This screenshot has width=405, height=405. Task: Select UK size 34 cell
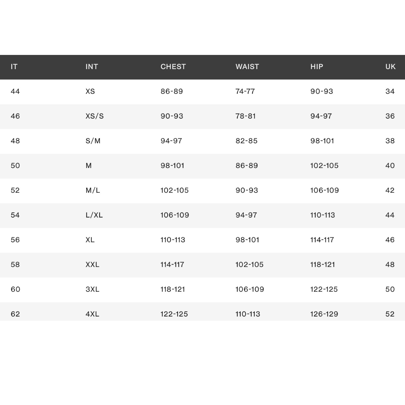[390, 91]
